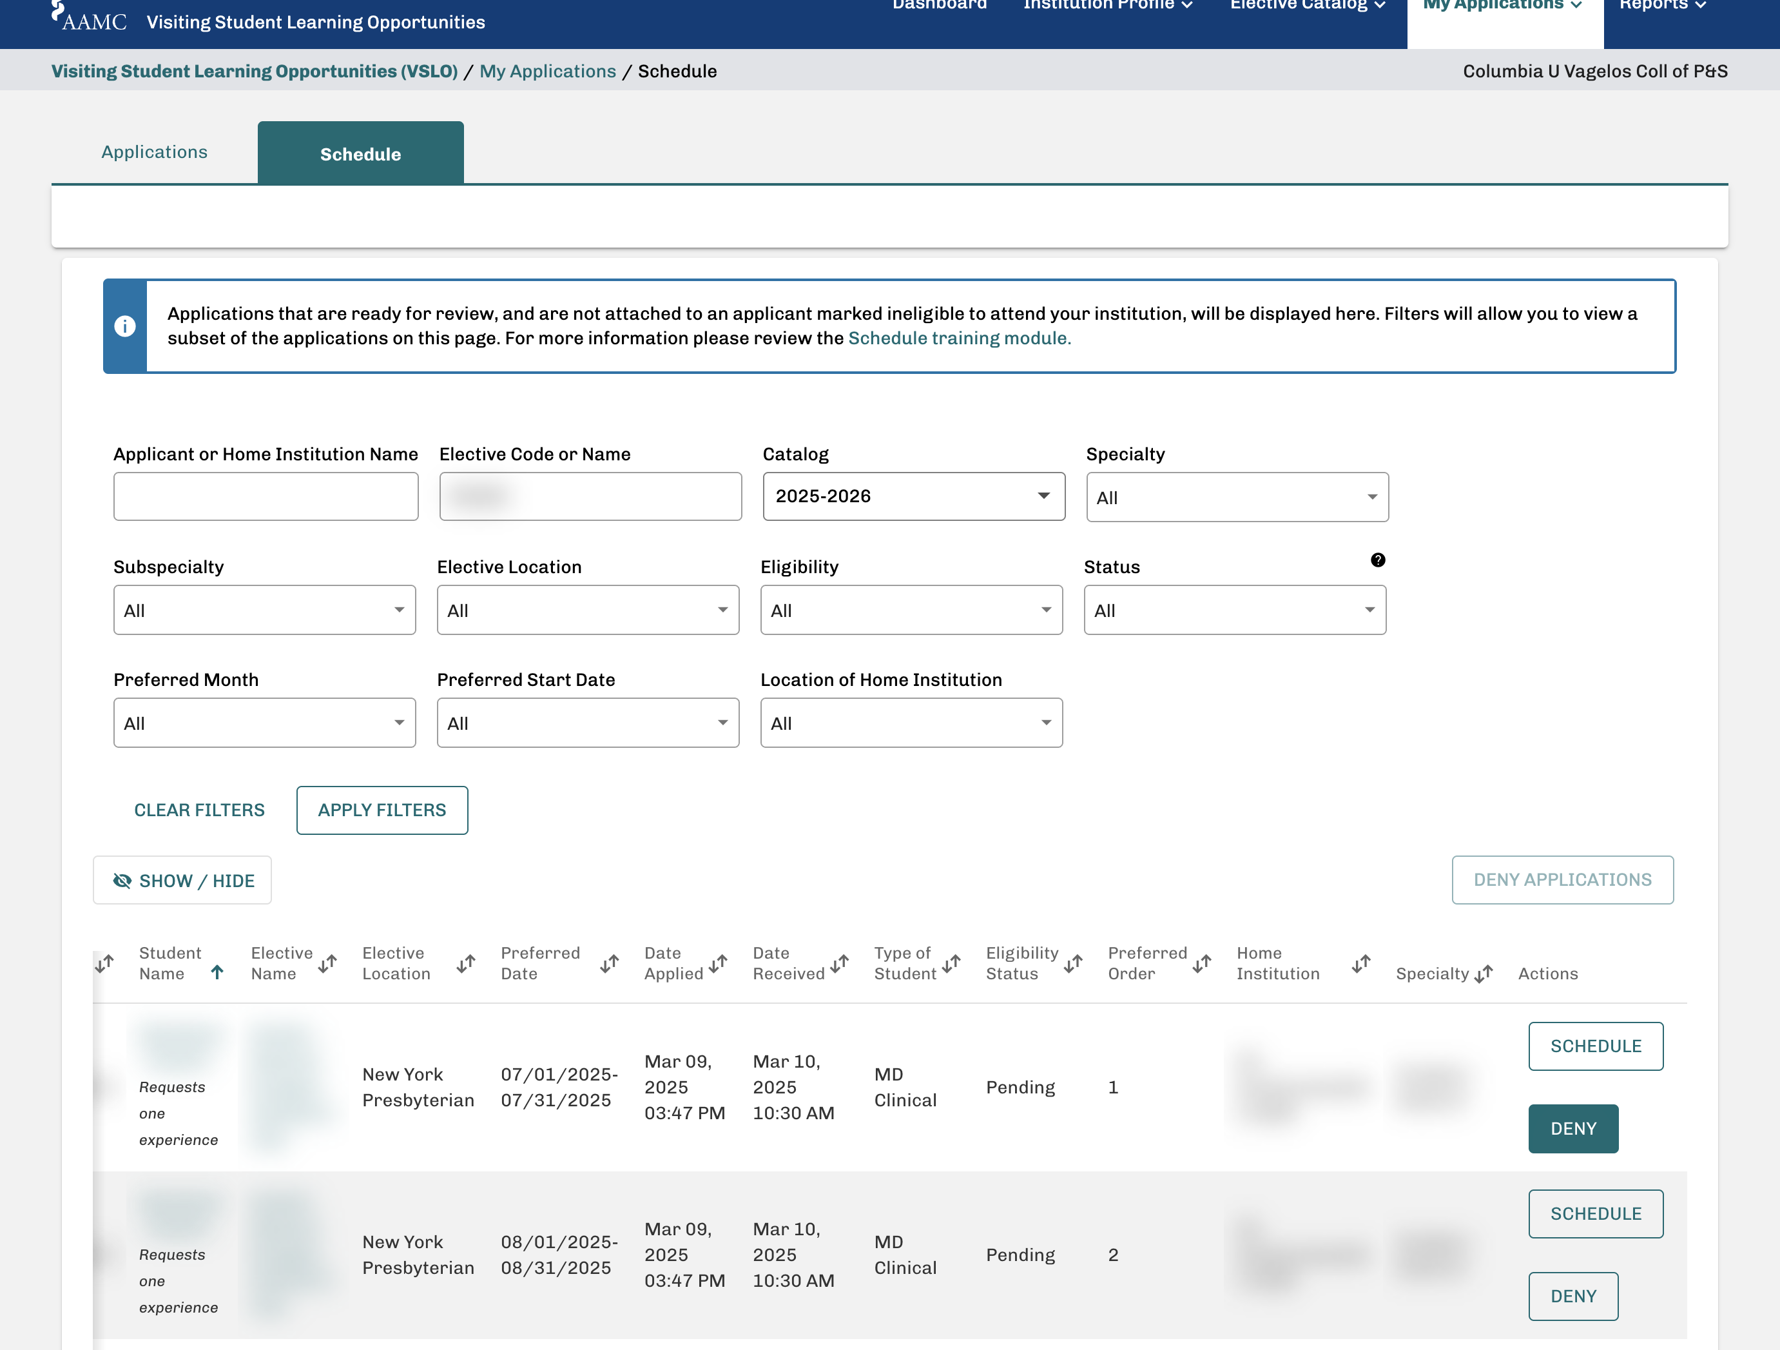The width and height of the screenshot is (1780, 1350).
Task: Open the Specialty filter dropdown
Action: pyautogui.click(x=1237, y=498)
